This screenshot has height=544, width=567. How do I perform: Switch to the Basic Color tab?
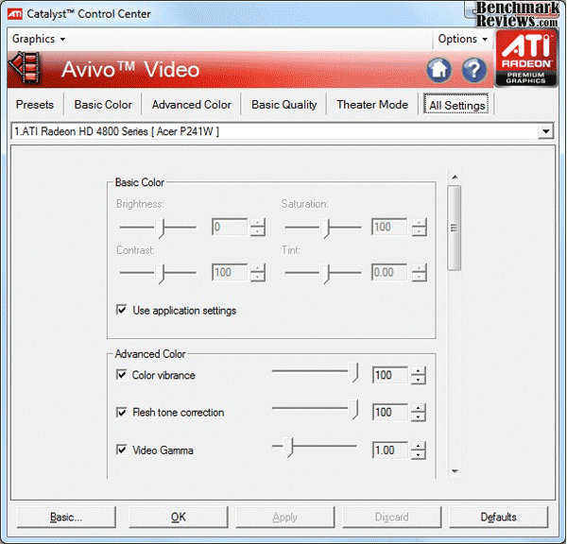tap(103, 105)
